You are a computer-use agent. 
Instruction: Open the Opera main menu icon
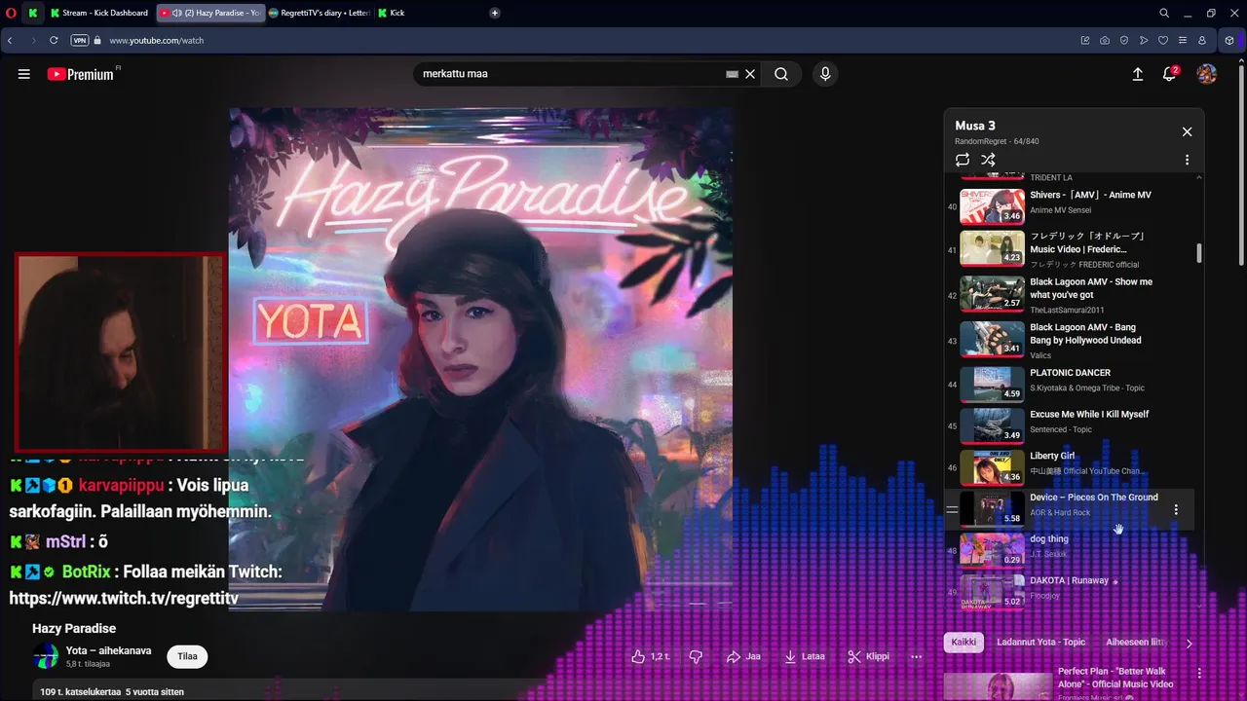tap(10, 13)
